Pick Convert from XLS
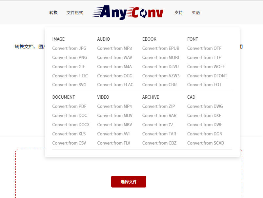The image size is (263, 198). [x=69, y=134]
